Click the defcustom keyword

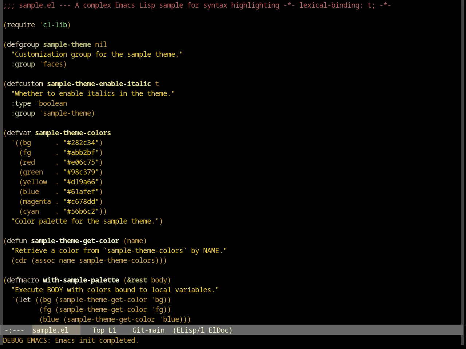(25, 84)
